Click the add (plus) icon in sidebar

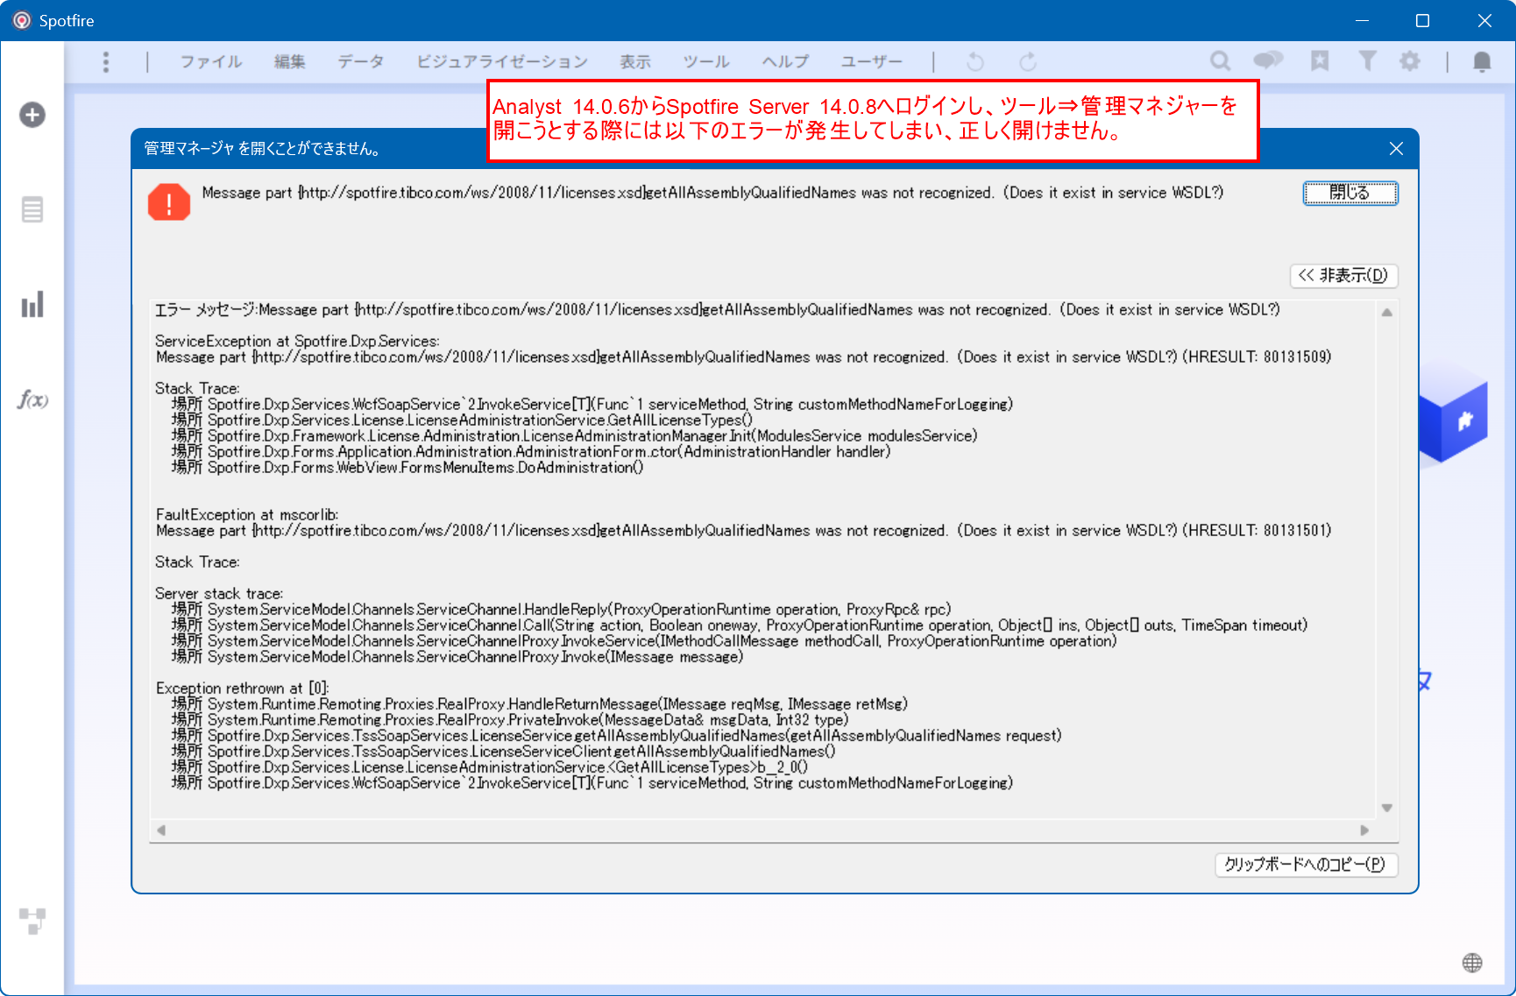[x=32, y=115]
